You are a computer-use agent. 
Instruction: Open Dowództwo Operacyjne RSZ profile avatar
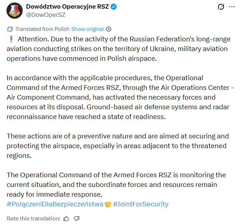(x=14, y=10)
